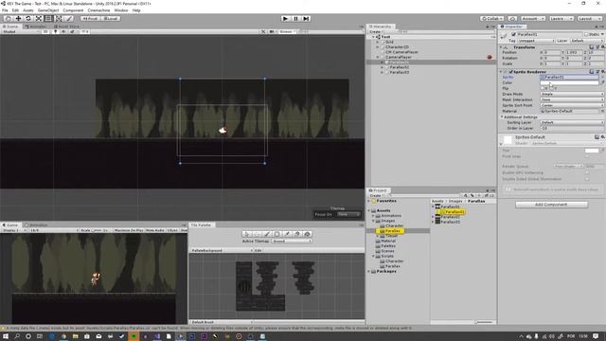Viewport: 606px width, 341px height.
Task: Select the Character folder under Images
Action: point(394,225)
